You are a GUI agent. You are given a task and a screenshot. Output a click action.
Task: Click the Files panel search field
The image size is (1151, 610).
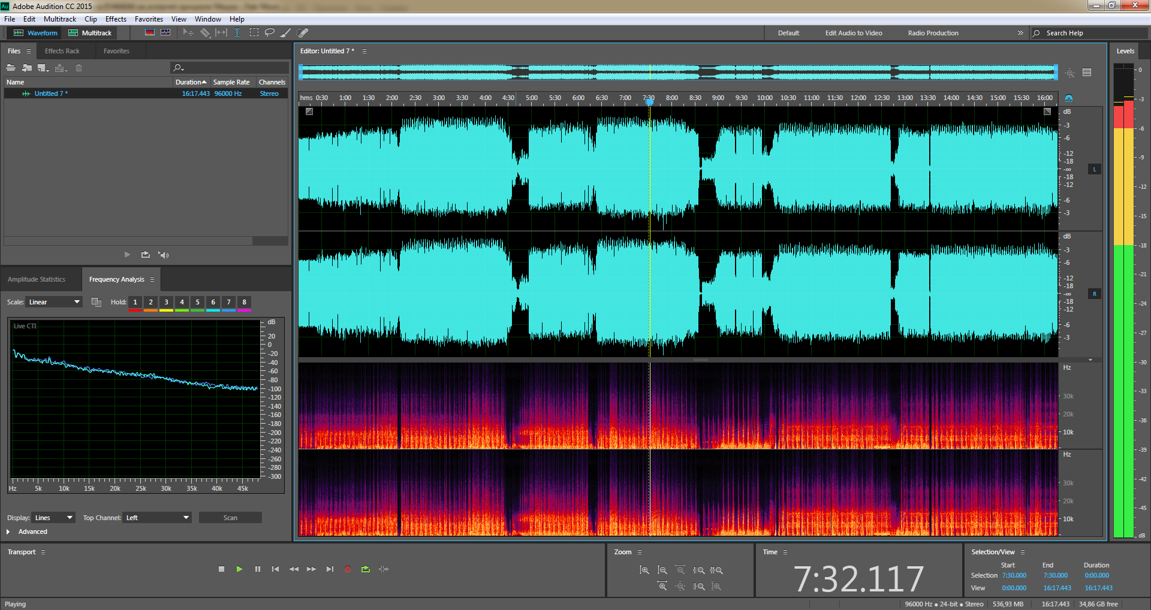pyautogui.click(x=230, y=68)
